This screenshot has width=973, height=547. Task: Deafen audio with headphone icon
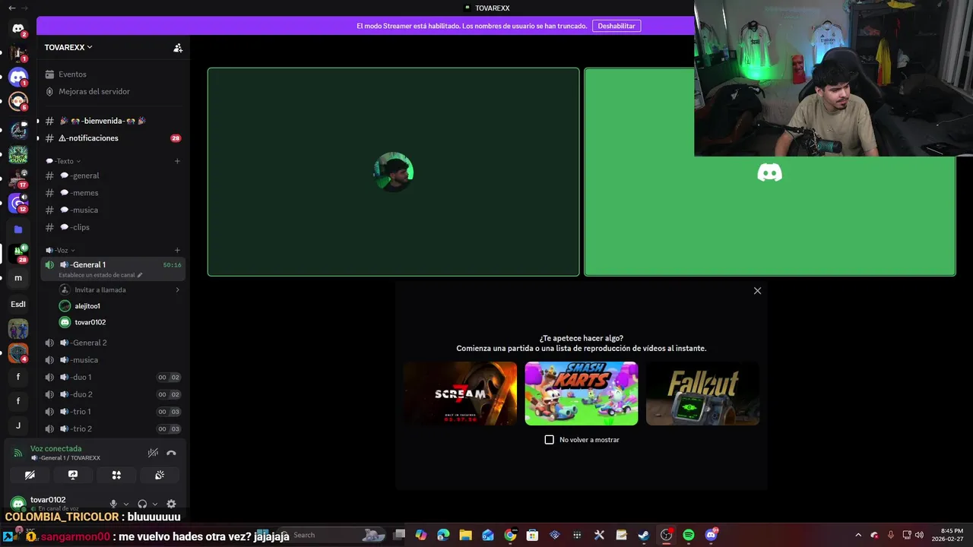(142, 504)
